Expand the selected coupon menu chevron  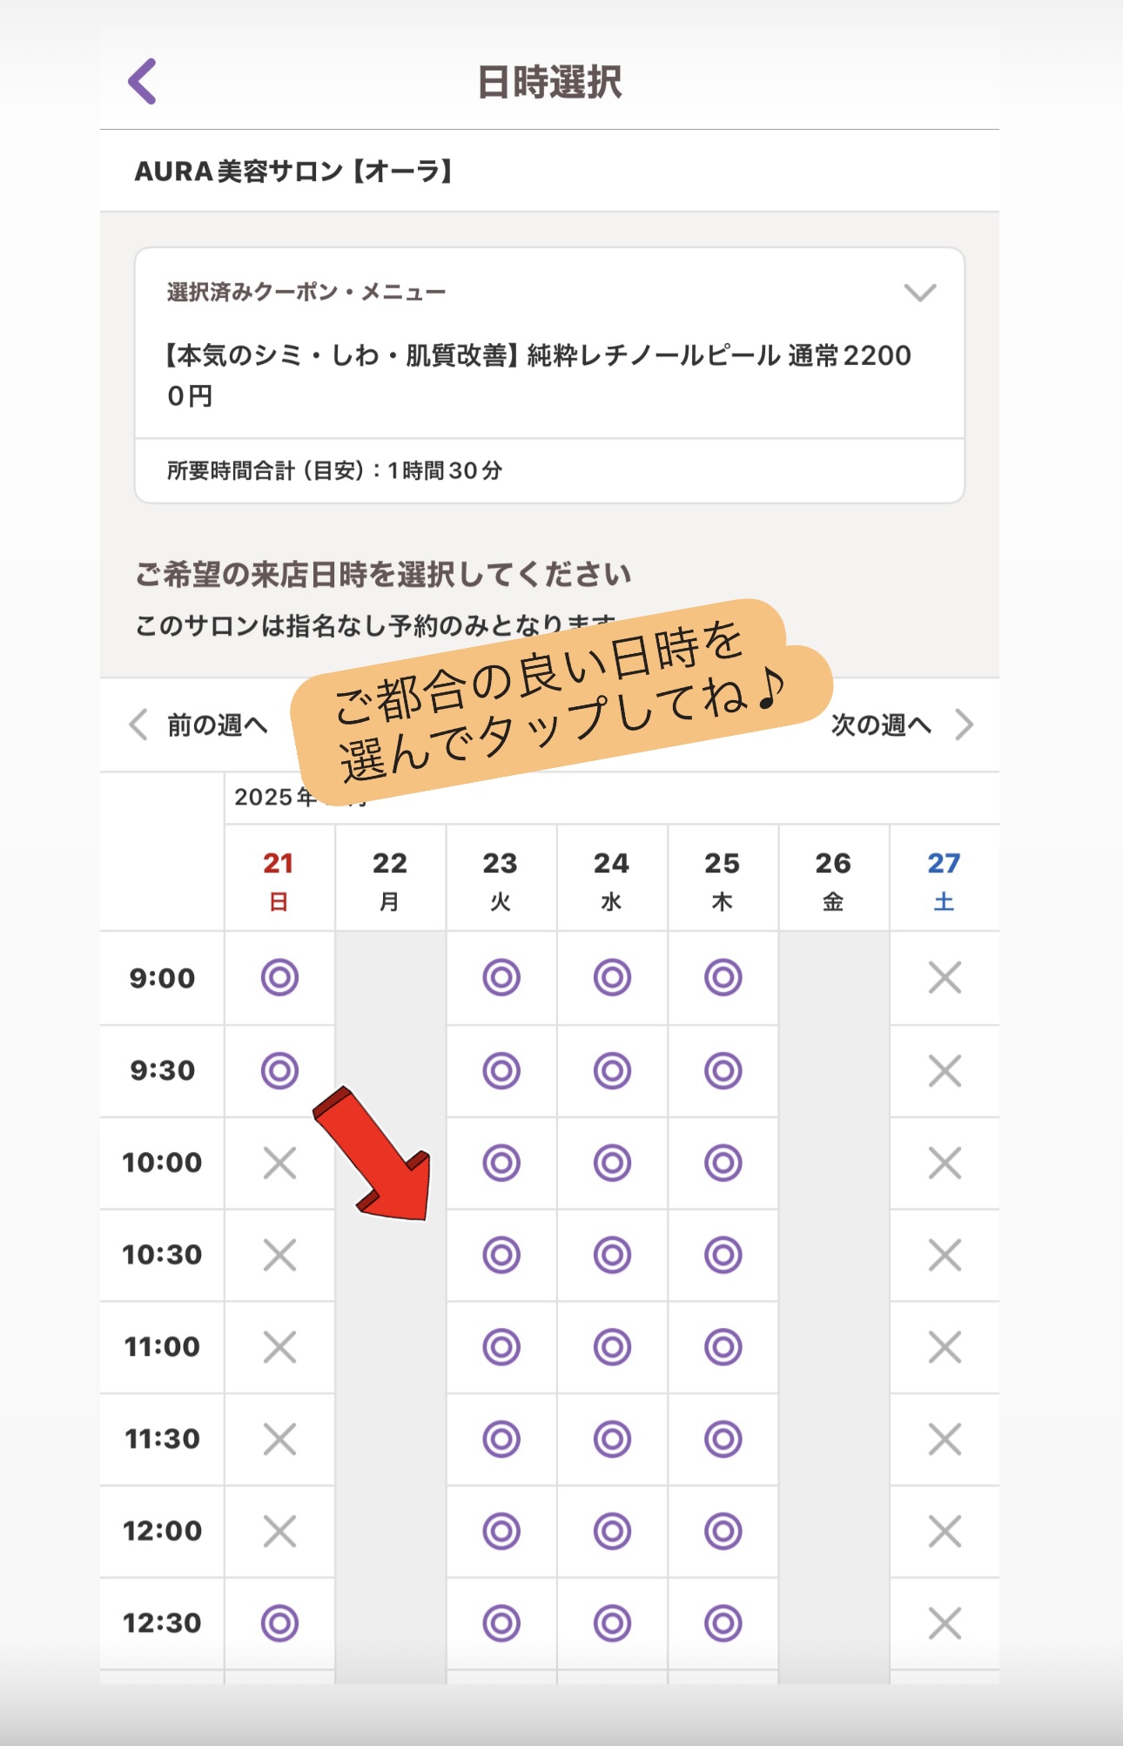click(919, 293)
